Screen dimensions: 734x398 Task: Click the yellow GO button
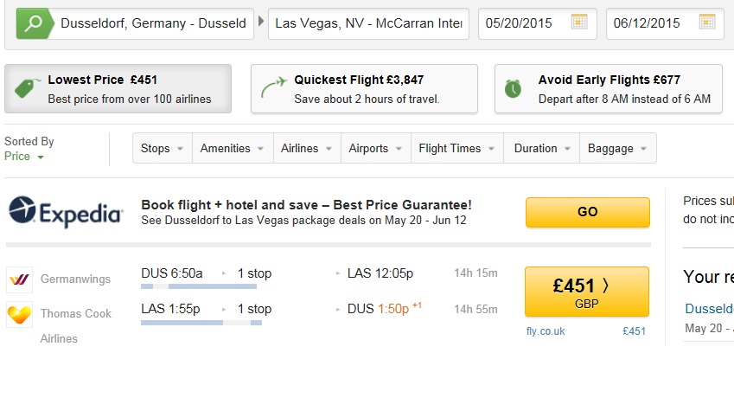click(588, 212)
